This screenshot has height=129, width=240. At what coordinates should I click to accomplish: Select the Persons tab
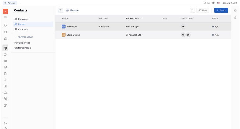point(10,3)
